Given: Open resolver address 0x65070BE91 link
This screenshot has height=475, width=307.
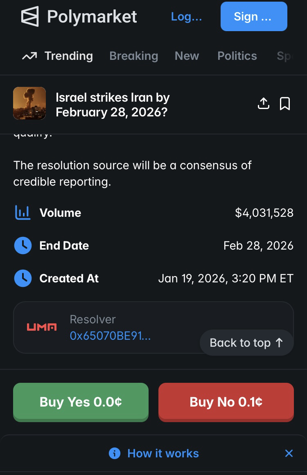Looking at the screenshot, I should click(x=110, y=336).
